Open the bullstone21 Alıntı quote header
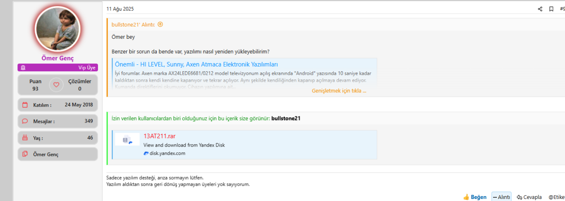This screenshot has width=565, height=201. (x=133, y=24)
